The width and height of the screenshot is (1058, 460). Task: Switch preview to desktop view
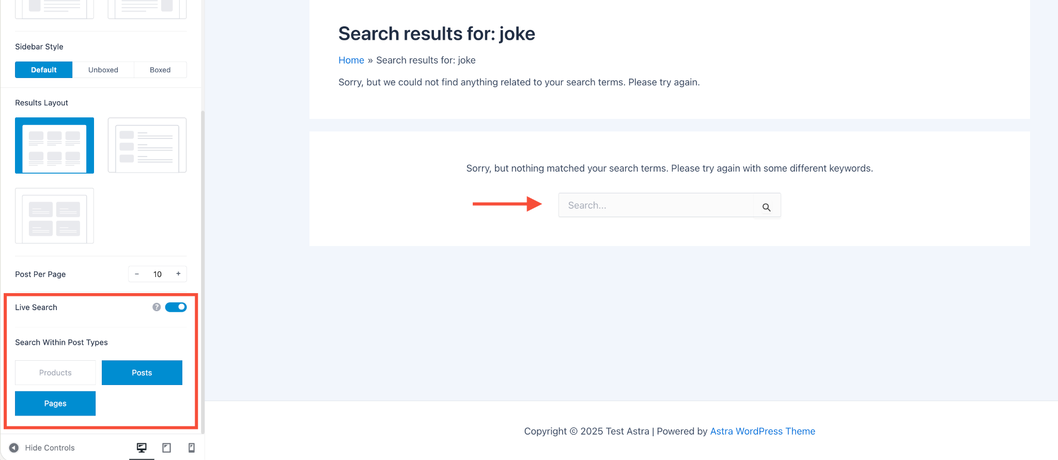(142, 448)
